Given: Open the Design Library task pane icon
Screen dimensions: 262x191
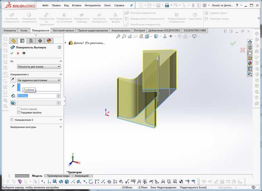Looking at the screenshot, I should point(250,47).
